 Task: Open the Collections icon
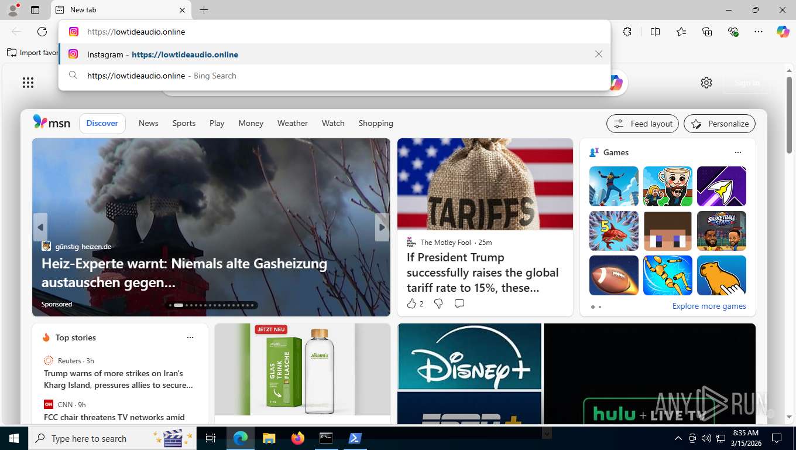coord(707,32)
